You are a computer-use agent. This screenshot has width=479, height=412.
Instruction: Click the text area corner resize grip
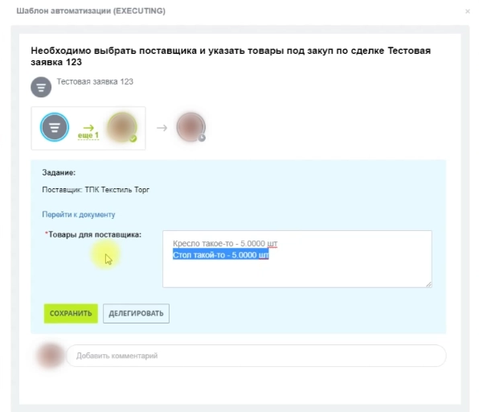[x=428, y=284]
